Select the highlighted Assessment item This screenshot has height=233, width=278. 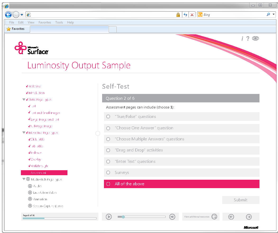coord(44,173)
